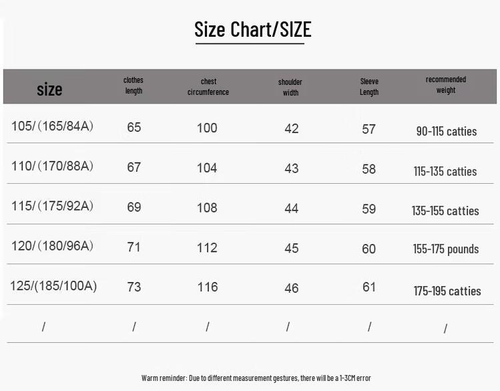Click chest circumference value 108
Viewport: 500px width, 391px height.
coord(207,208)
